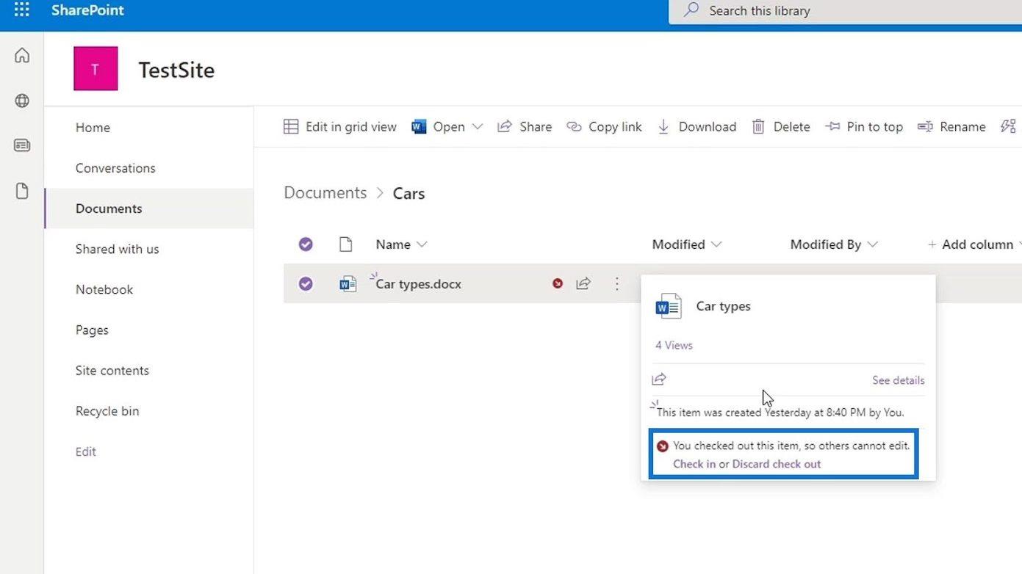Click Word document icon in hover card
This screenshot has width=1022, height=574.
click(x=669, y=306)
